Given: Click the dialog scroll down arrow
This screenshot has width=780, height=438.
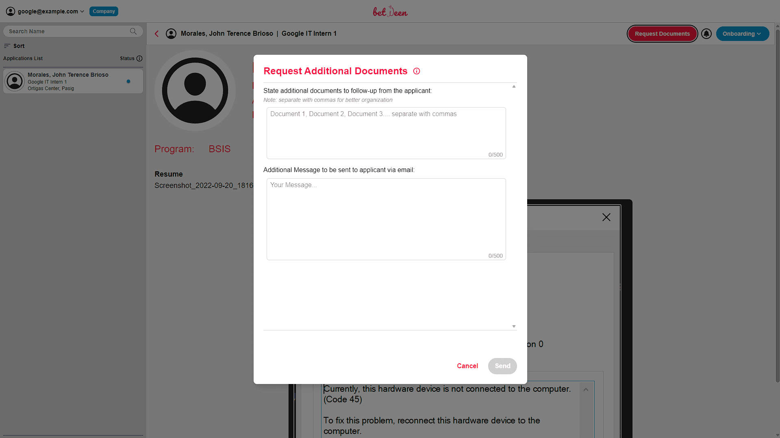Looking at the screenshot, I should tap(514, 326).
